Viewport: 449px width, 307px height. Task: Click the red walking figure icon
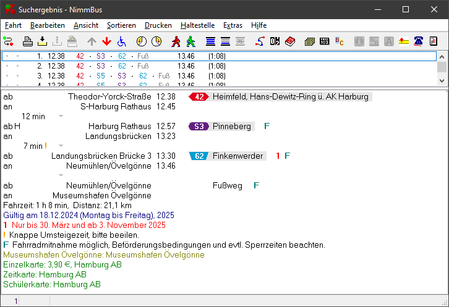click(x=176, y=41)
